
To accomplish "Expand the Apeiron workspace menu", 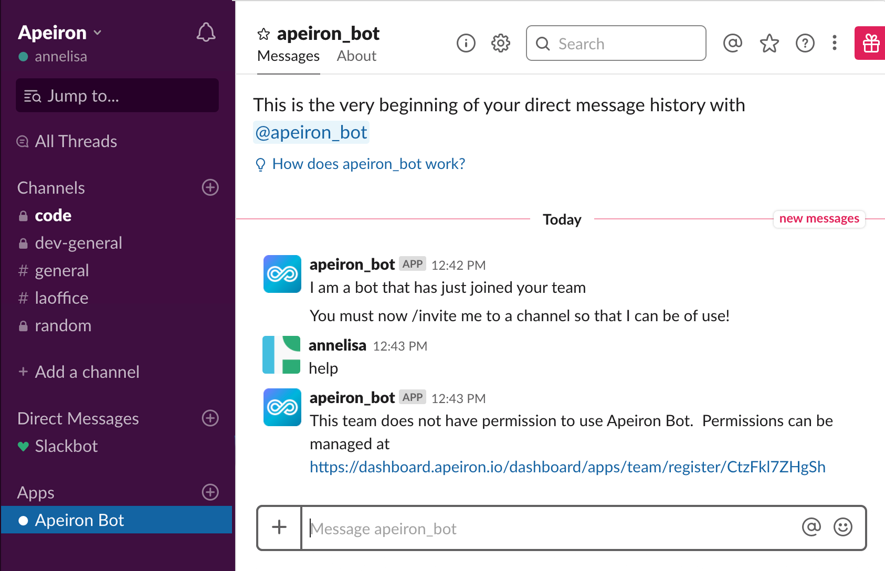I will pyautogui.click(x=60, y=33).
